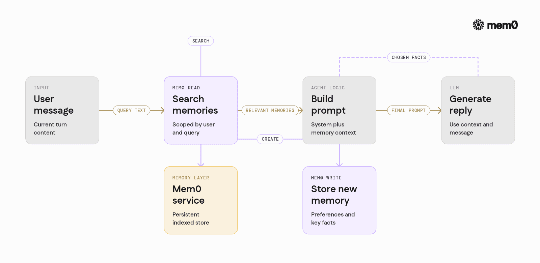Click the Mem0 service card
This screenshot has width=540, height=263.
[201, 200]
